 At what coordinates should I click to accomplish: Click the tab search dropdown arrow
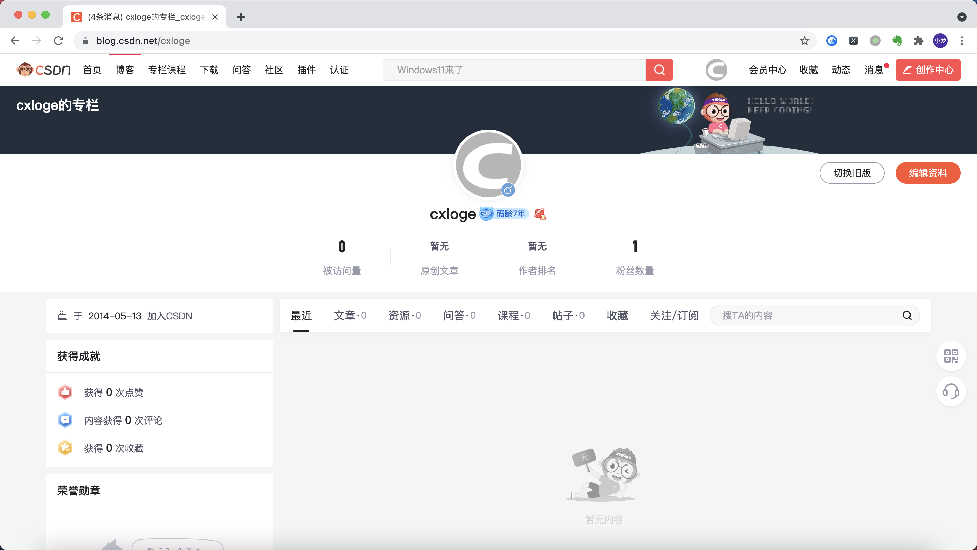tap(962, 17)
